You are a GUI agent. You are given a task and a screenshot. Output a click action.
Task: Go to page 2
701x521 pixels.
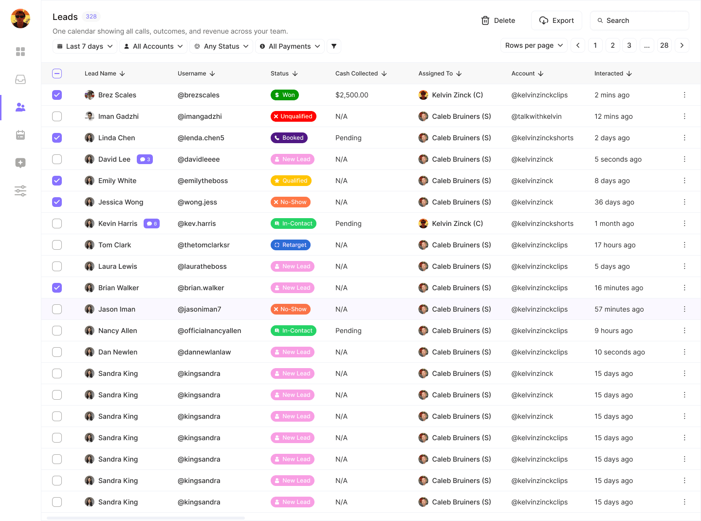613,45
